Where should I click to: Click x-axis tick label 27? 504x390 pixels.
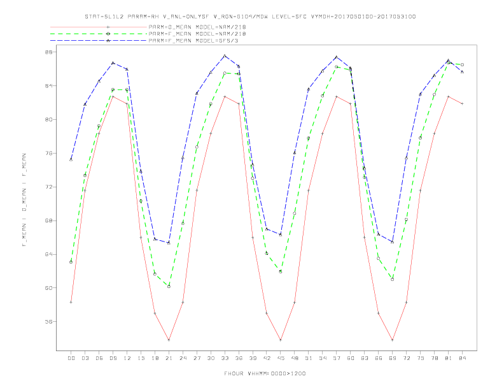[x=197, y=358]
